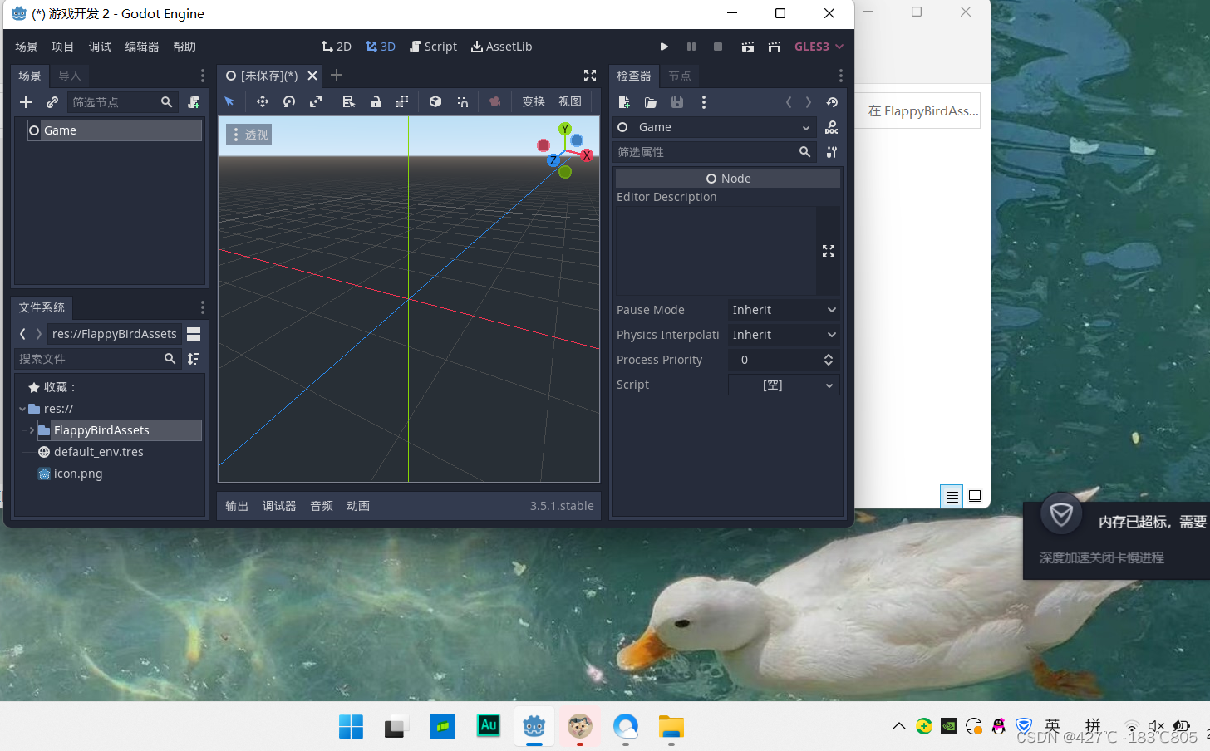Open the 编辑器 Editor menu
This screenshot has width=1210, height=751.
point(142,47)
